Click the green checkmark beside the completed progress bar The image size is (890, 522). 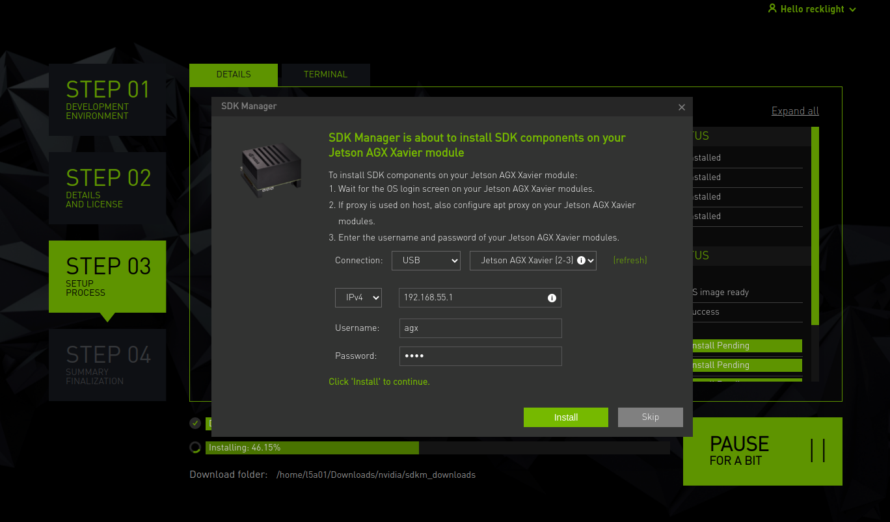(x=195, y=423)
